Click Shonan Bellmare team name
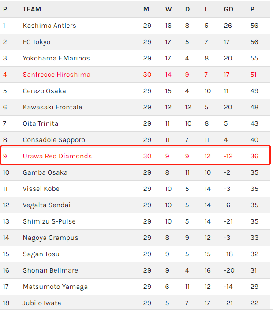The width and height of the screenshot is (273, 310). [50, 270]
